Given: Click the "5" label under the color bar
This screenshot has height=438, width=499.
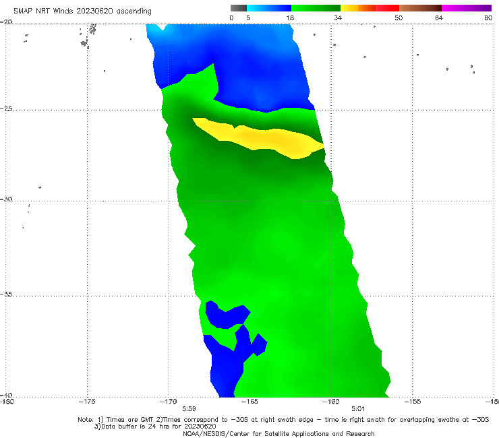Looking at the screenshot, I should click(x=248, y=18).
